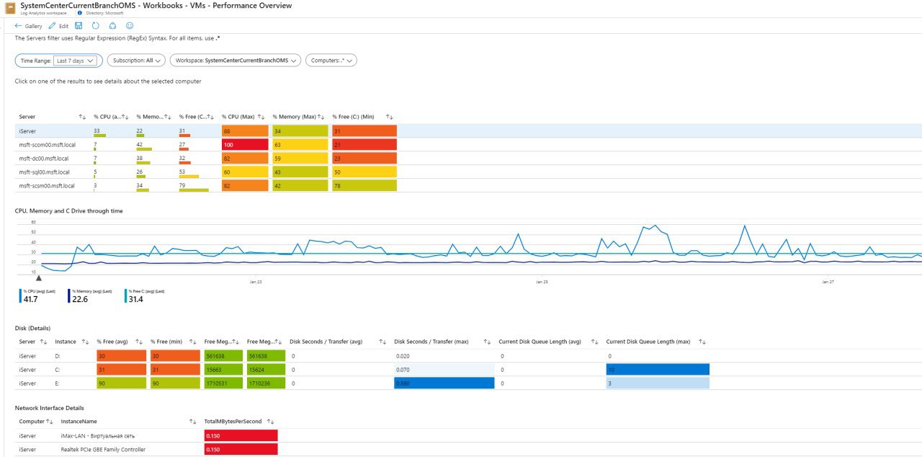Viewport: 922px width, 457px height.
Task: Sort Disk table by % Free (min)
Action: 194,342
